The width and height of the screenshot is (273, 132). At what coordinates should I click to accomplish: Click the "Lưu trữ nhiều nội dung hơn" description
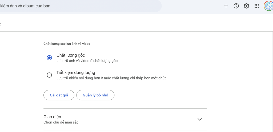(111, 78)
